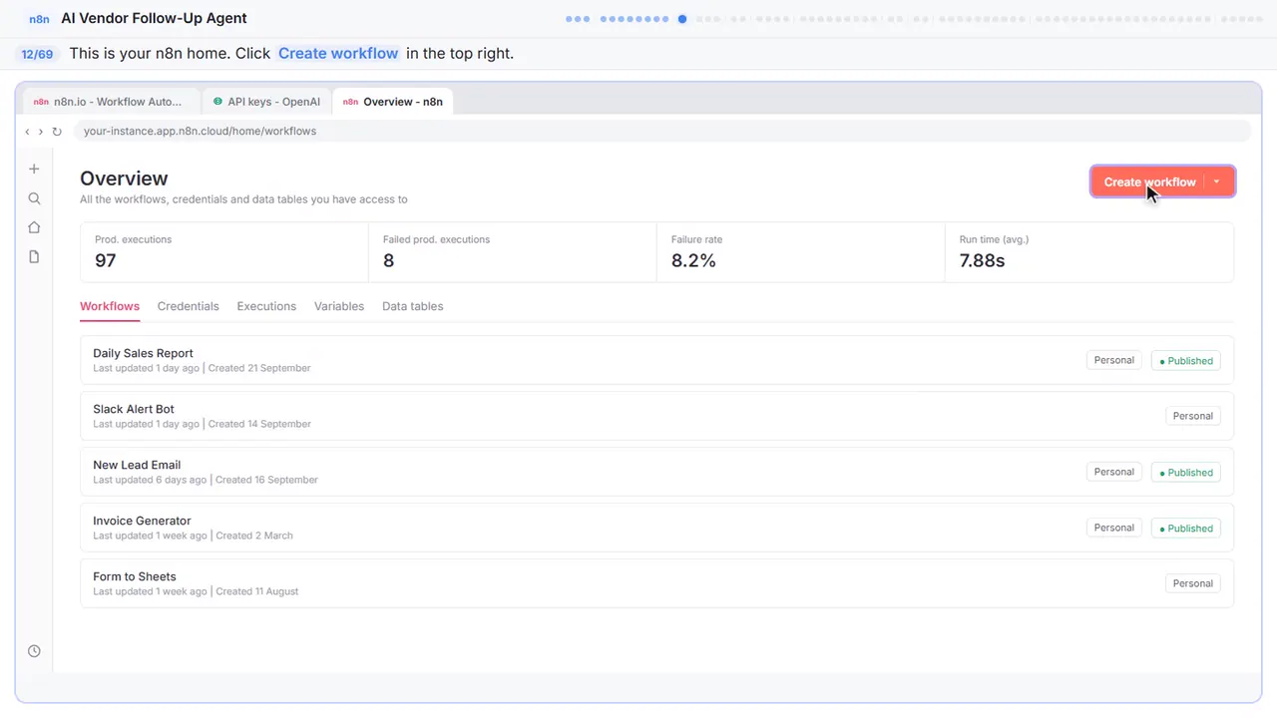
Task: Switch to the Credentials tab
Action: (x=188, y=306)
